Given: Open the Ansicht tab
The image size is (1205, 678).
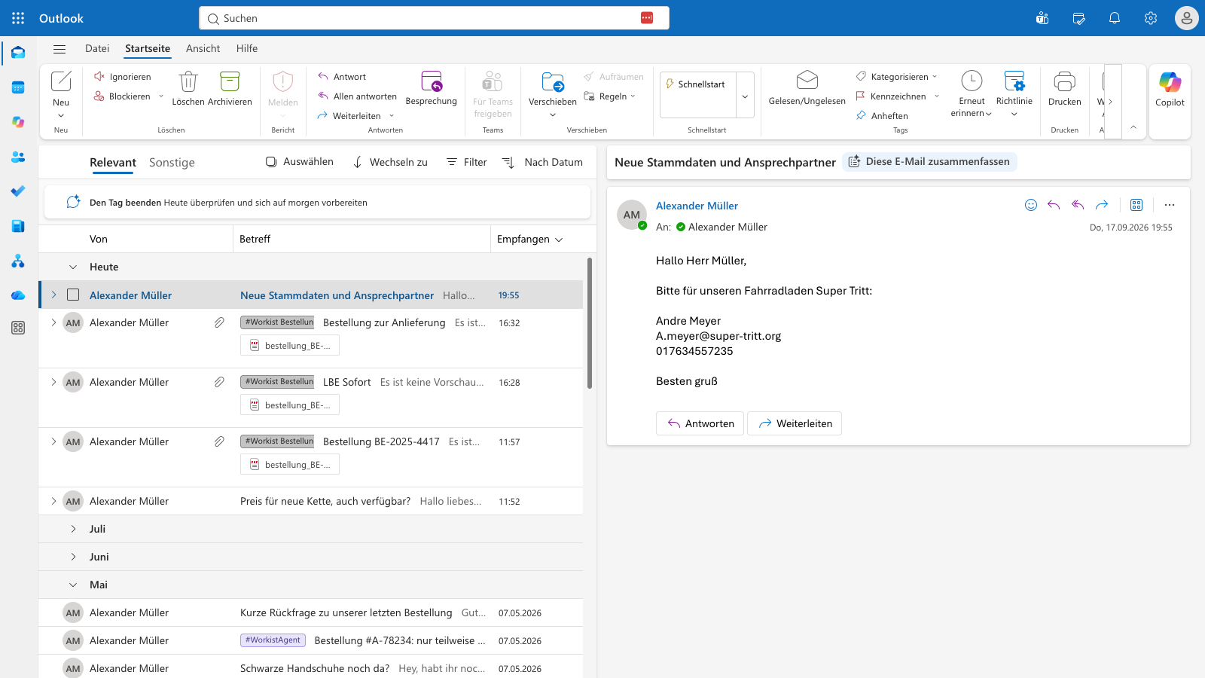Looking at the screenshot, I should coord(203,48).
